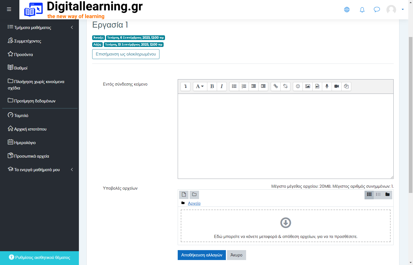Viewport: 413px width, 265px height.
Task: Click inside the online text editor area
Action: click(x=285, y=136)
